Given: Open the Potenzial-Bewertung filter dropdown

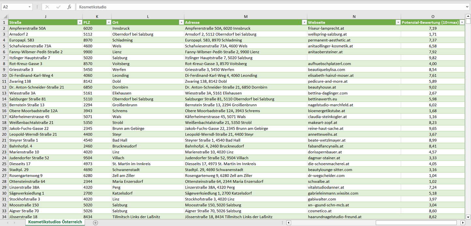Looking at the screenshot, I should [x=462, y=22].
